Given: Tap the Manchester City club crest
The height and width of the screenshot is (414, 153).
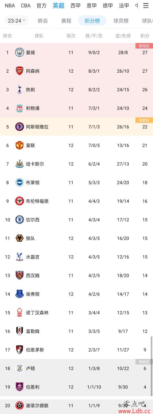Looking at the screenshot, I should click(20, 52).
